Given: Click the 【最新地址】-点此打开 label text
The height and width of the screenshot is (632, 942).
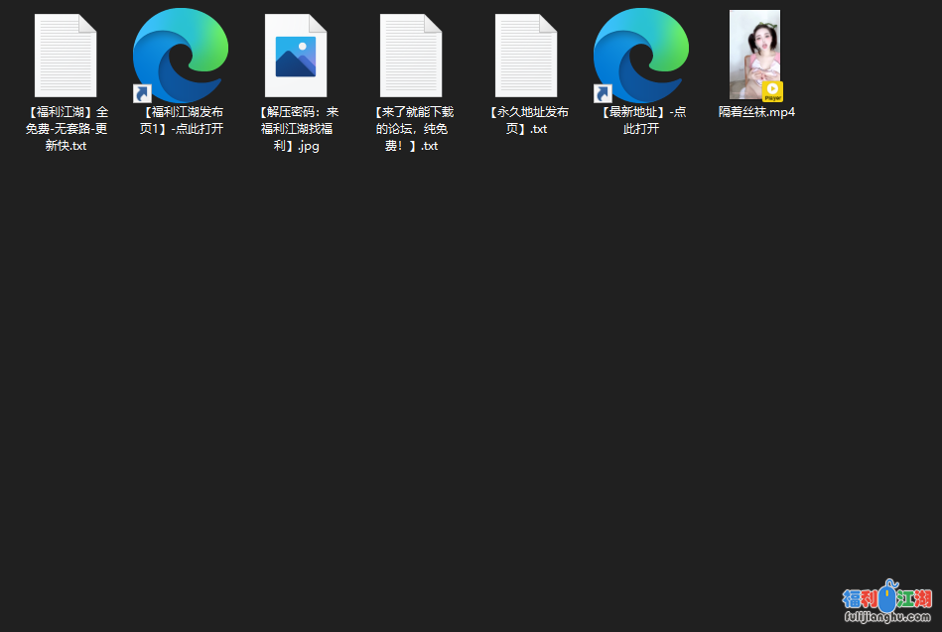Looking at the screenshot, I should [641, 120].
